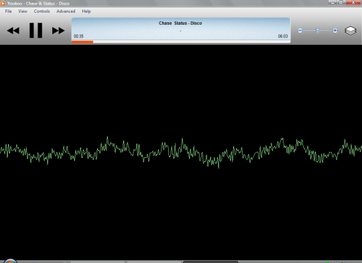
Task: Open the Advanced menu
Action: (66, 11)
